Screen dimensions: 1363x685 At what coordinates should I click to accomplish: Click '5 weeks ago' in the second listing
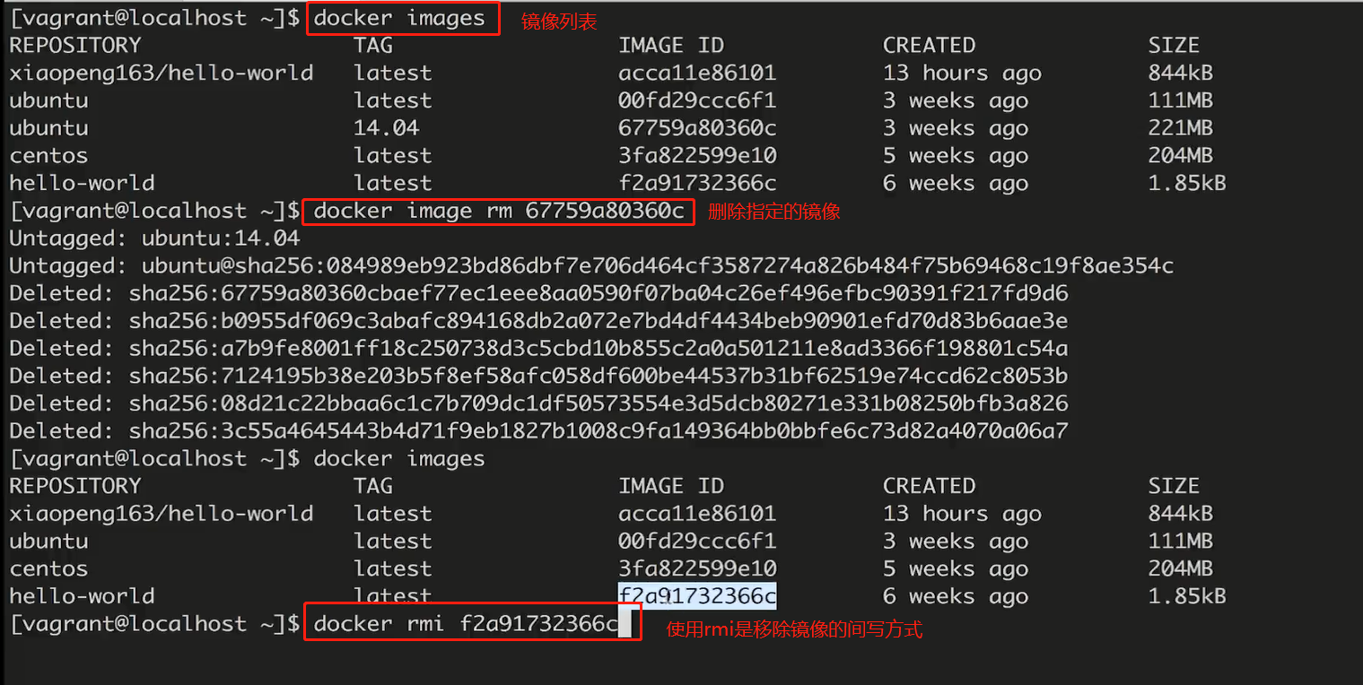956,569
